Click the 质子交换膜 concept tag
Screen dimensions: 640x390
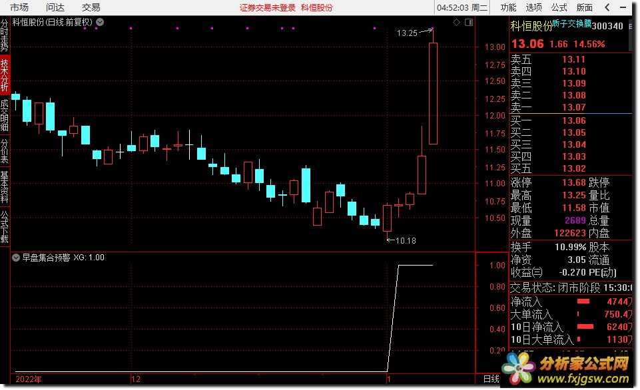[x=572, y=24]
